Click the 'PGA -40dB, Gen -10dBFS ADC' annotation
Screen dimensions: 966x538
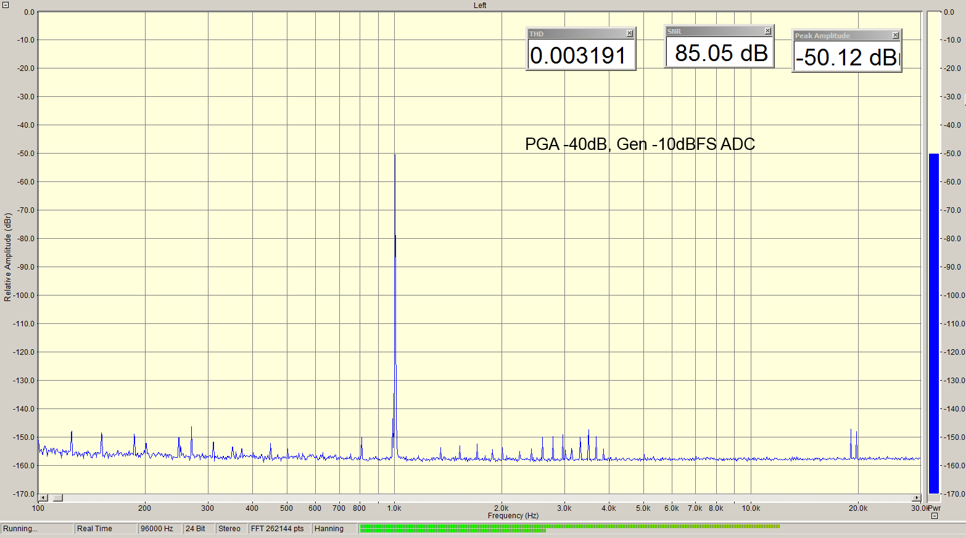pyautogui.click(x=640, y=144)
